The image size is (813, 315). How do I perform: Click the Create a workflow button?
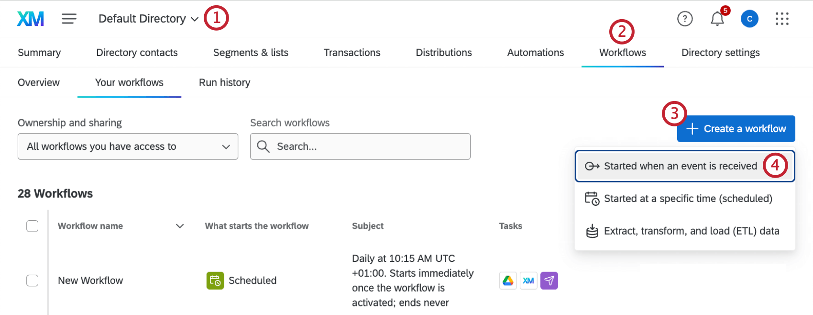736,129
